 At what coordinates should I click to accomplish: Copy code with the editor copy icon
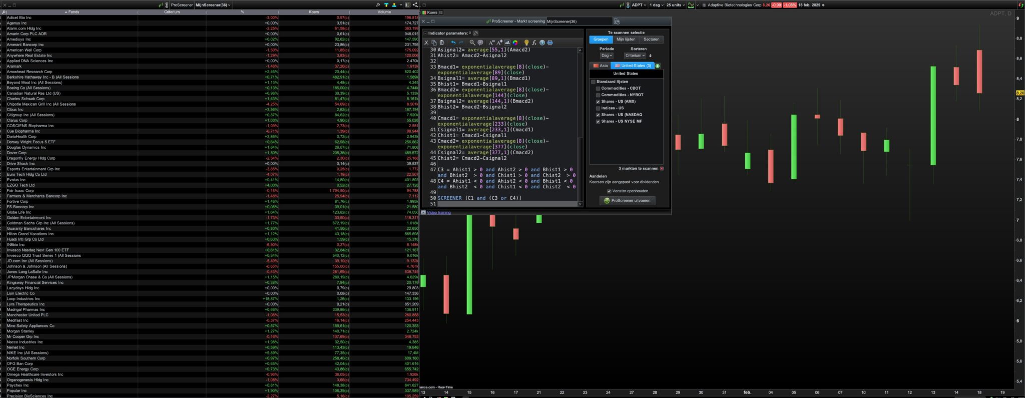[434, 43]
